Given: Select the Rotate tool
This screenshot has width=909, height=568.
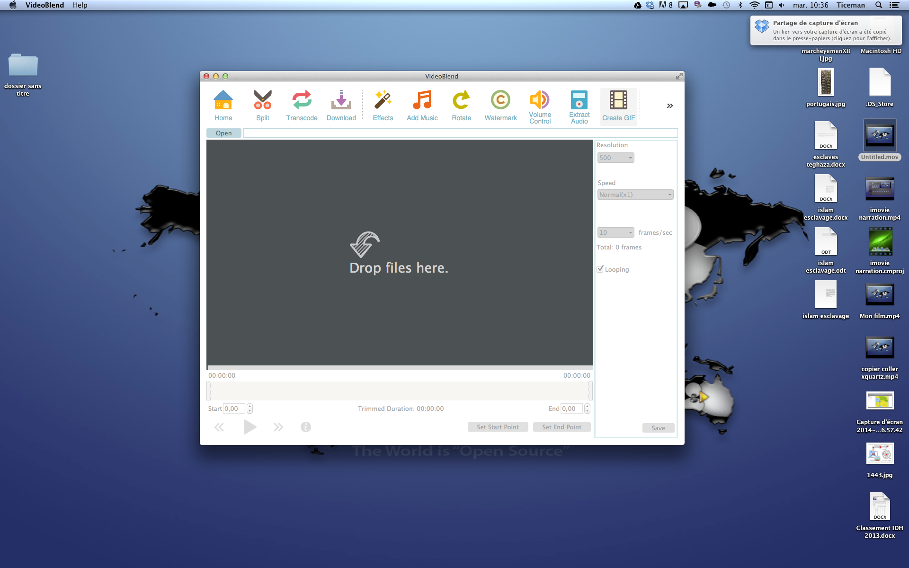Looking at the screenshot, I should [x=461, y=106].
